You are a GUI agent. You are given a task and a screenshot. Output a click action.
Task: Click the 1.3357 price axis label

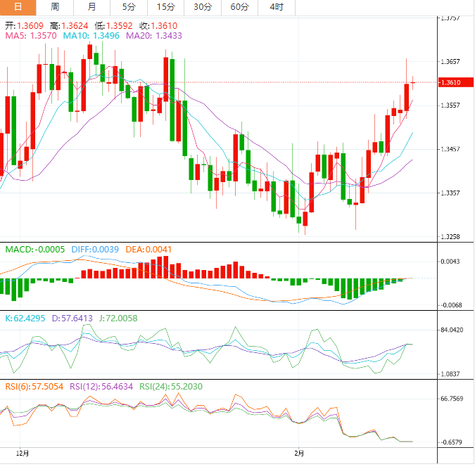pos(450,193)
